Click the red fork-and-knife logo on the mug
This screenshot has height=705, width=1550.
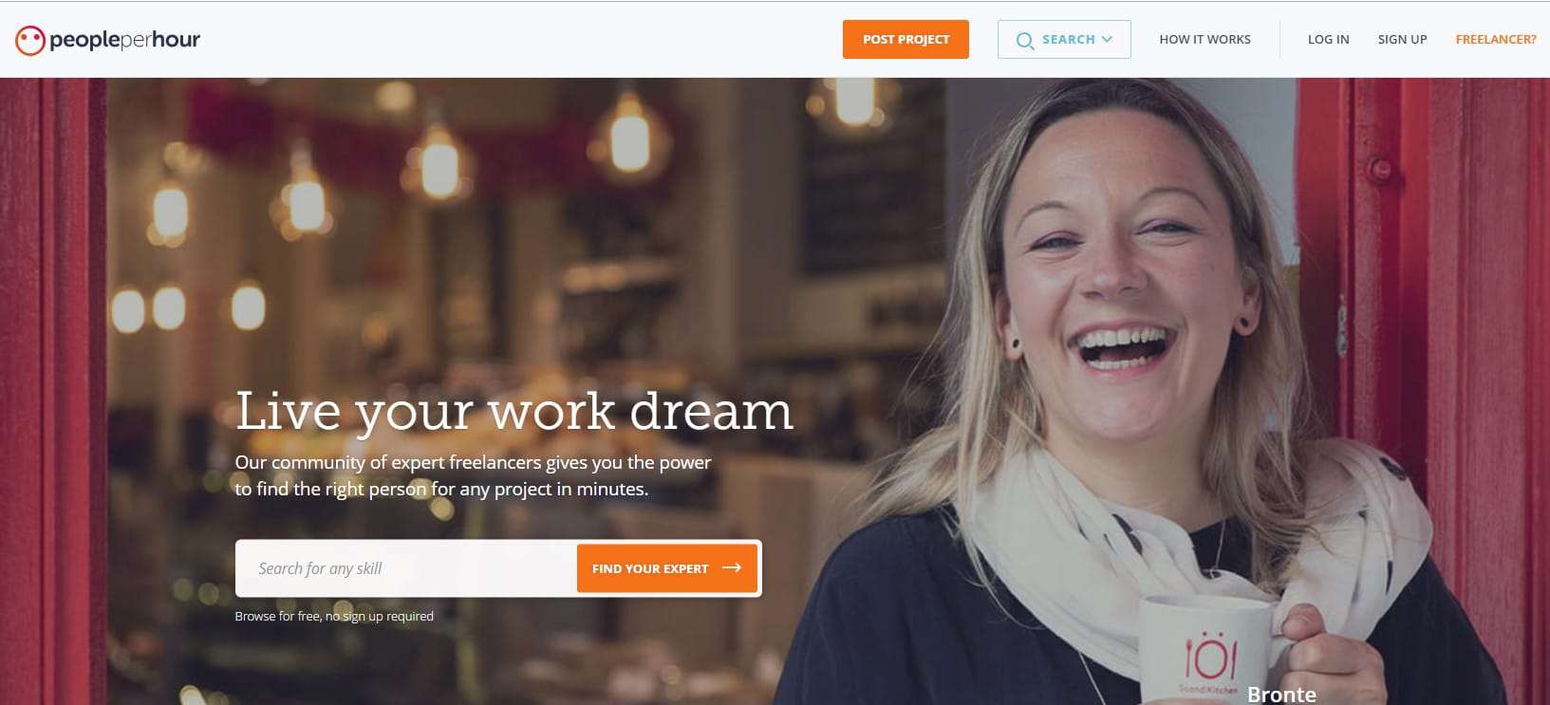(1210, 655)
